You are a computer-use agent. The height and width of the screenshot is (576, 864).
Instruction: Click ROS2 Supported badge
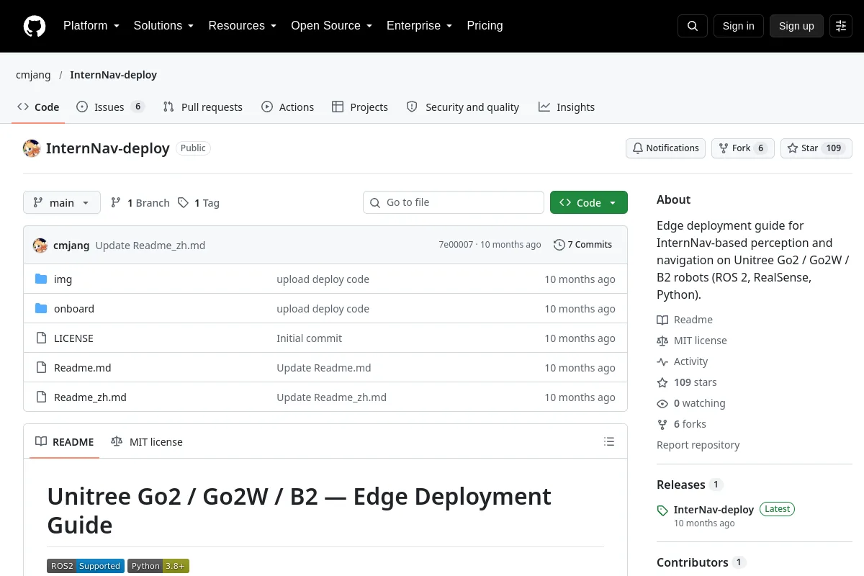[x=86, y=566]
